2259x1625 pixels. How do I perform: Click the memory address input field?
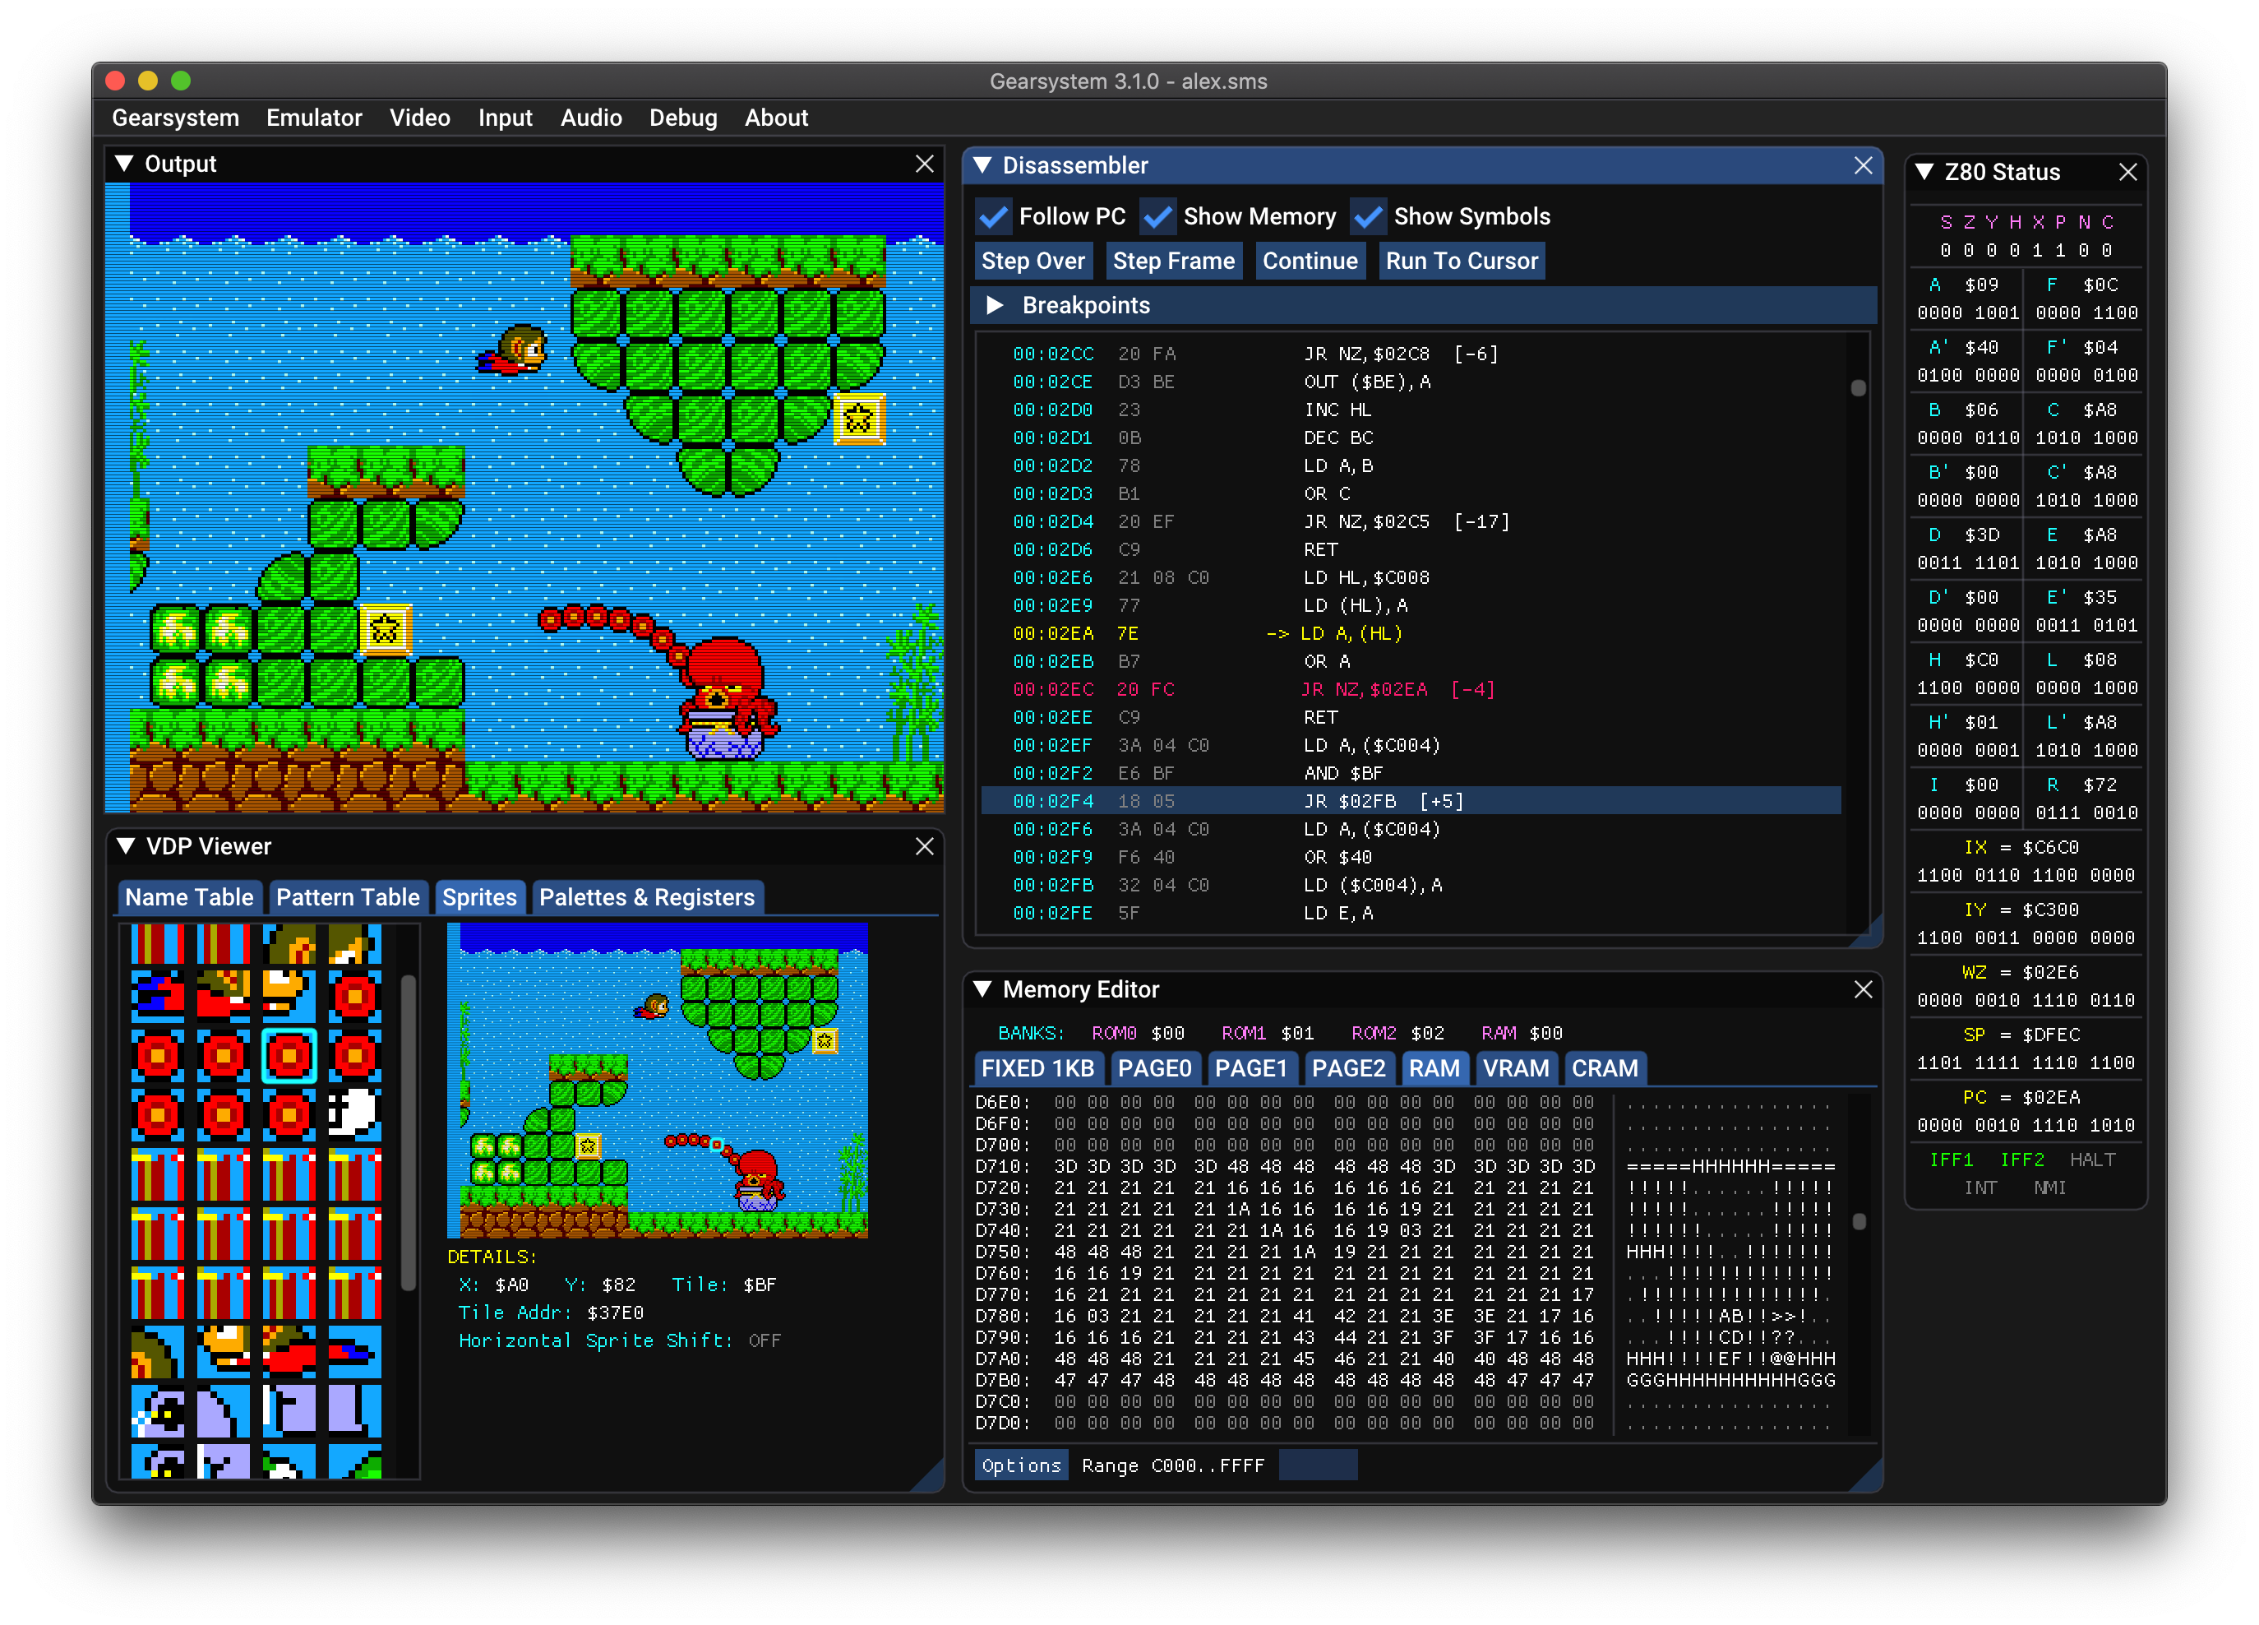pyautogui.click(x=1318, y=1465)
